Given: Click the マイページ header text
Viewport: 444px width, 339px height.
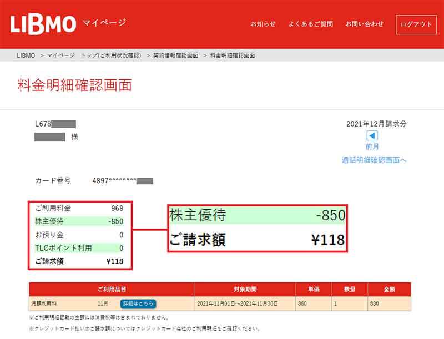Looking at the screenshot, I should 104,23.
